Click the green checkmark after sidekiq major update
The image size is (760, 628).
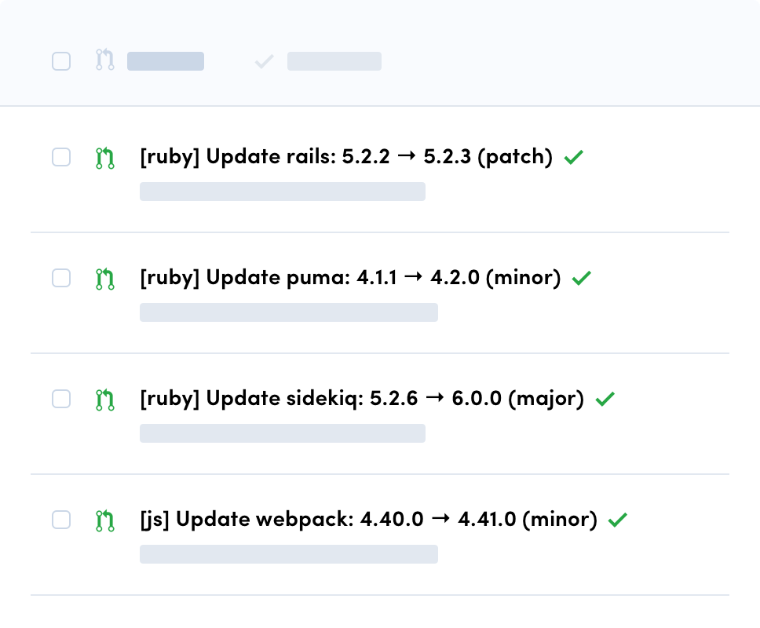604,400
